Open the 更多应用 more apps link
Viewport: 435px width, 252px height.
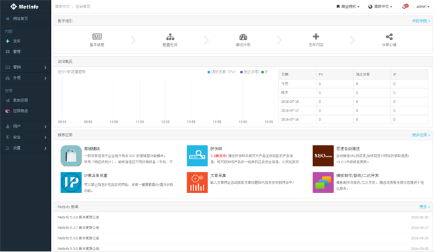[x=421, y=135]
